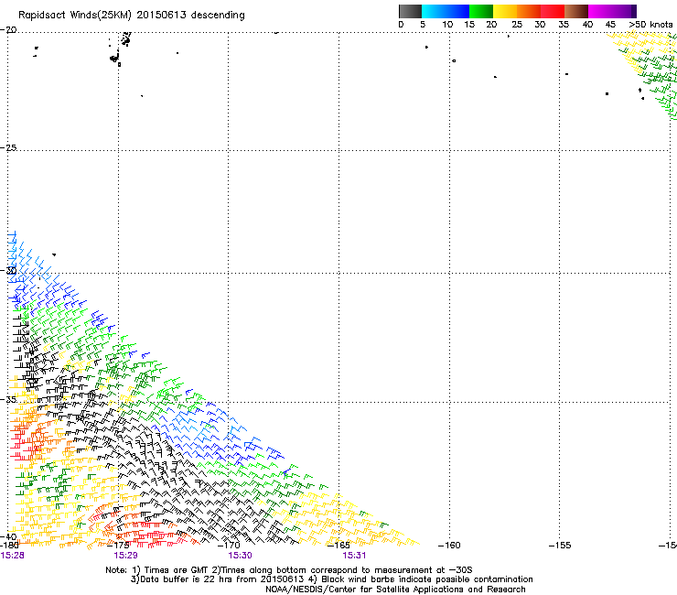Click the '>50 knots' legend label
This screenshot has height=595, width=677.
650,24
